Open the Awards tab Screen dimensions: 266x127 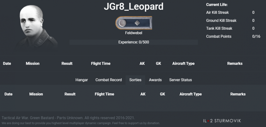155,80
